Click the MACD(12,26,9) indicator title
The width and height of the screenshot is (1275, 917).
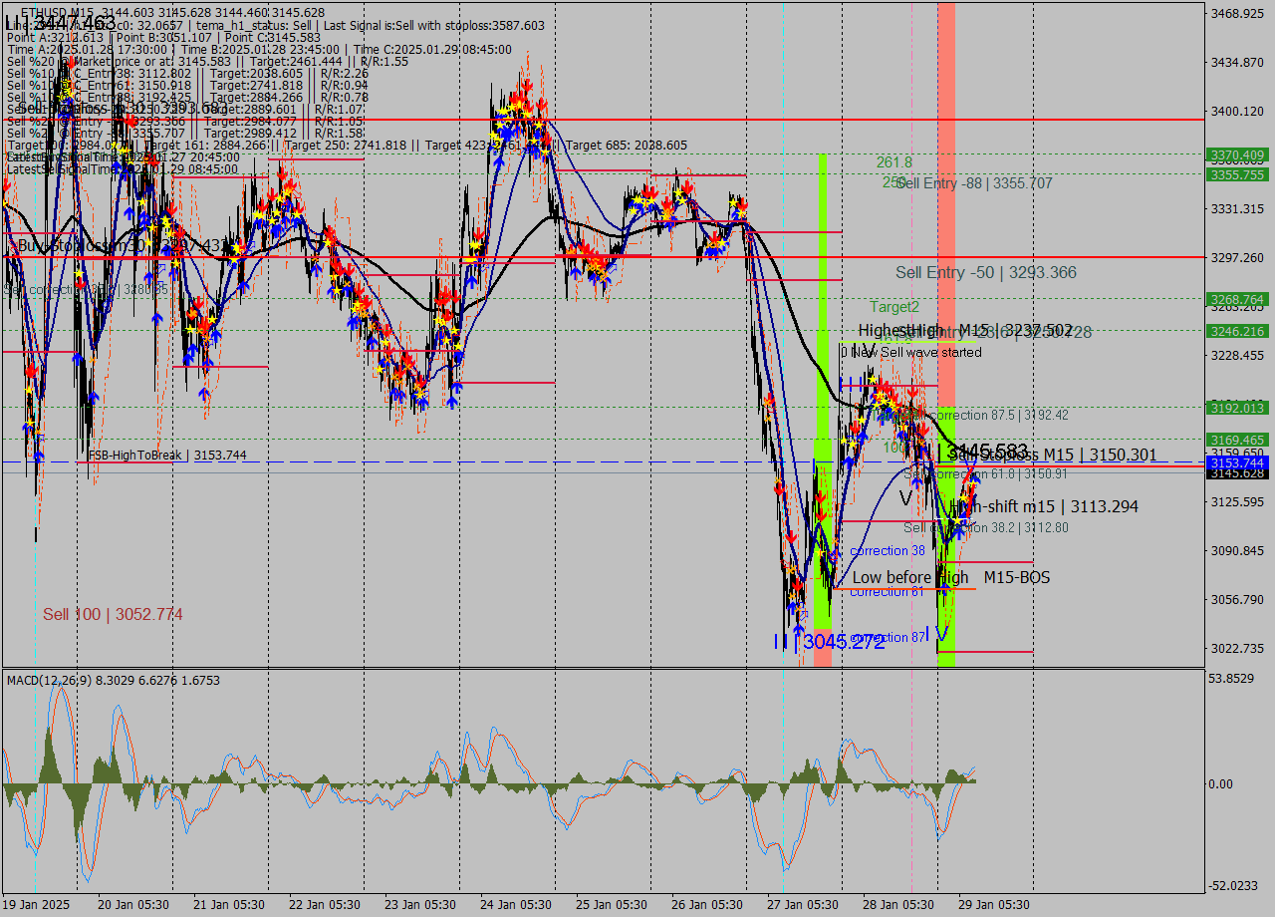tap(114, 680)
